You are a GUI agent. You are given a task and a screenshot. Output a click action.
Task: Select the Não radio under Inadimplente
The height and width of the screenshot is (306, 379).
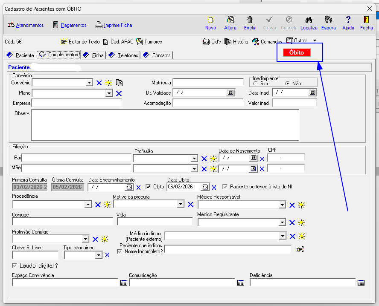288,84
